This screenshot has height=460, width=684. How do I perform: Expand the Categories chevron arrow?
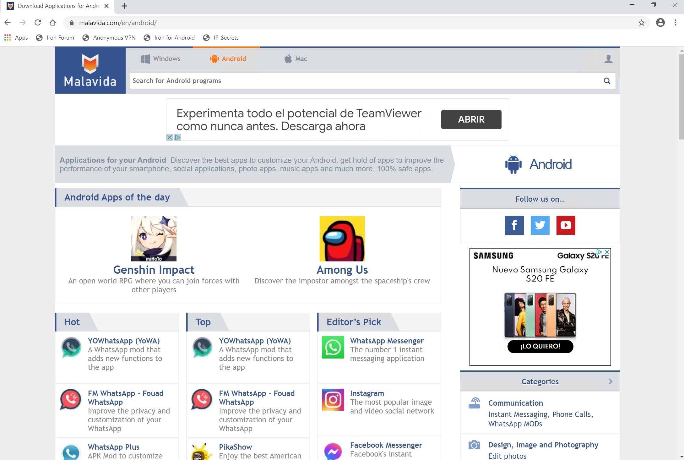(611, 381)
